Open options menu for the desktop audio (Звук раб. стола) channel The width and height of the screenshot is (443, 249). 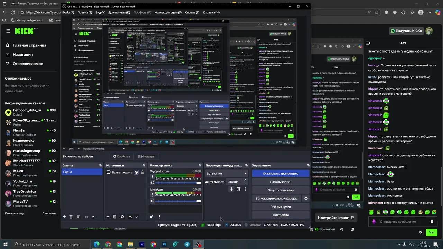tap(152, 176)
